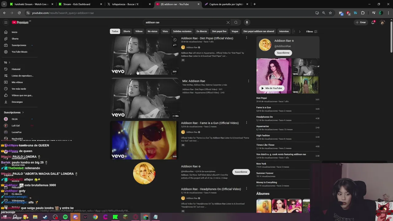This screenshot has height=221, width=393.
Task: Select the En directo filter chip
Action: click(202, 31)
